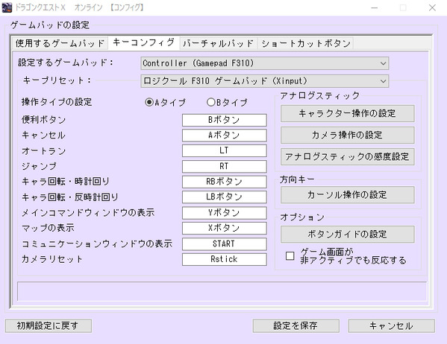This screenshot has width=447, height=344.
Task: Switch to the バーチャルパッド tab
Action: pos(219,43)
